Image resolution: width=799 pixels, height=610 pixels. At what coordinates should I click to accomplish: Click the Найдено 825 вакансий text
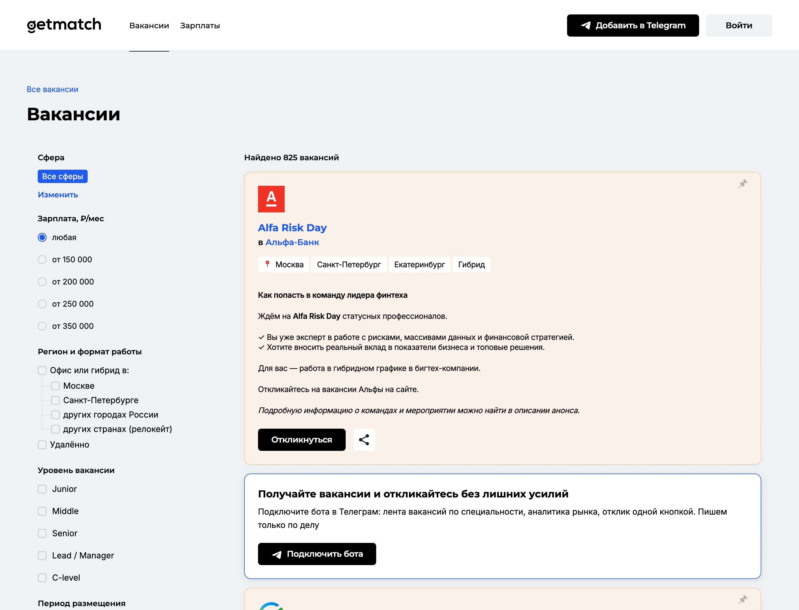pos(291,157)
